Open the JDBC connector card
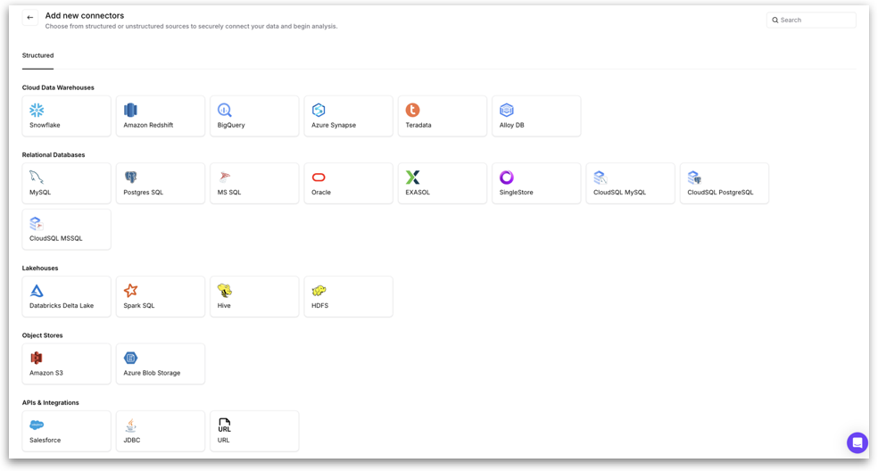The height and width of the screenshot is (471, 878). pyautogui.click(x=161, y=431)
